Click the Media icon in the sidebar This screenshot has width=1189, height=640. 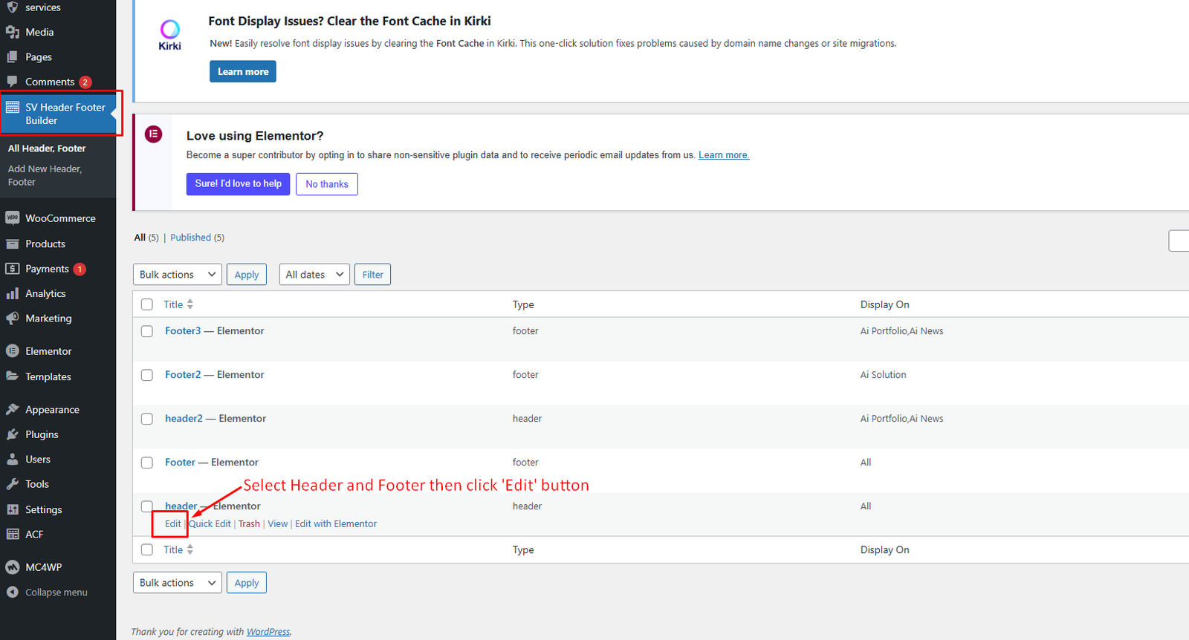point(13,32)
